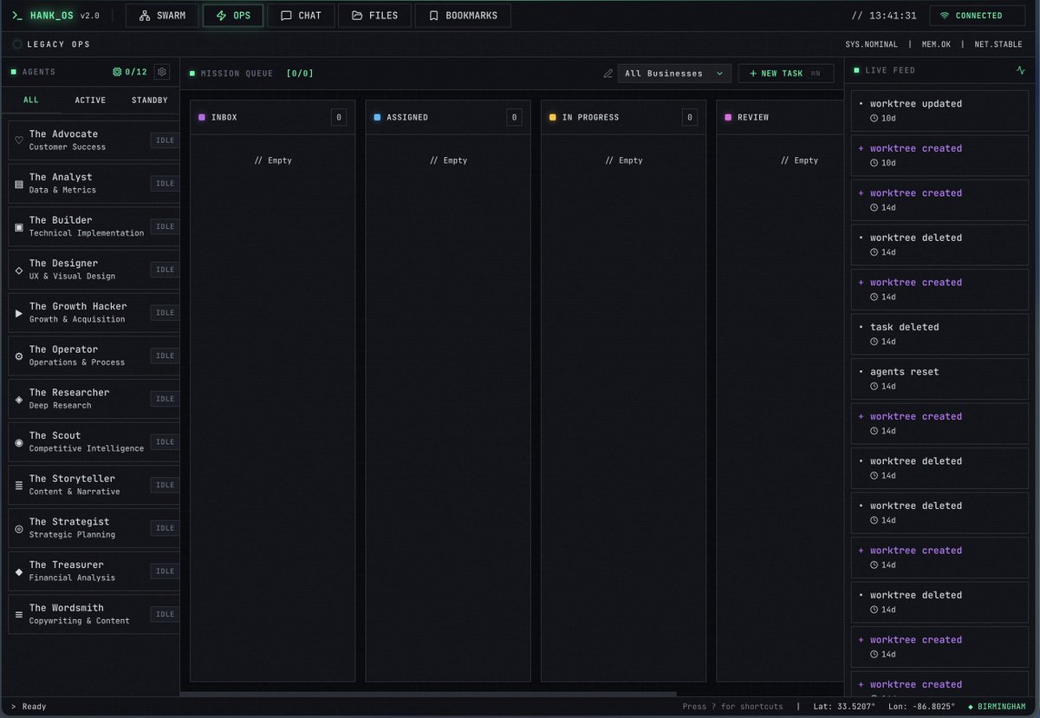Viewport: 1040px width, 718px height.
Task: Click the IN PROGRESS count badge
Action: click(689, 117)
